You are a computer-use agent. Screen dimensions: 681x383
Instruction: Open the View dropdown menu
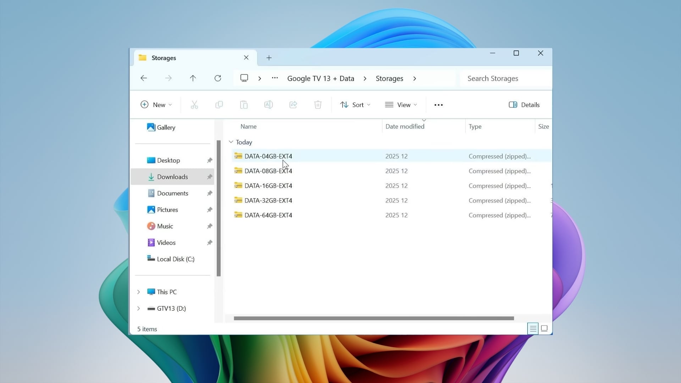401,105
